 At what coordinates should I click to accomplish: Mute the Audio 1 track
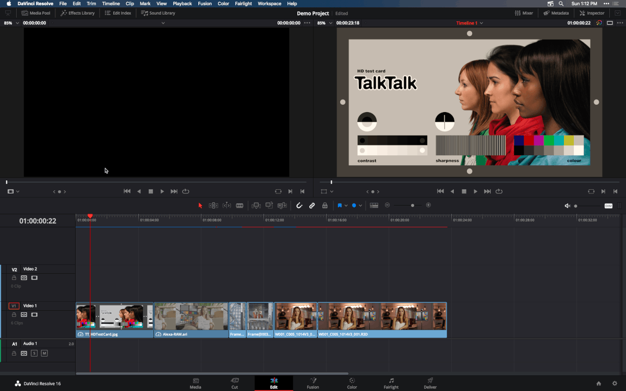click(x=44, y=353)
